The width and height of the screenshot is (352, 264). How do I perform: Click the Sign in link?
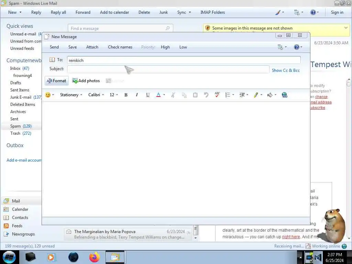pyautogui.click(x=337, y=12)
